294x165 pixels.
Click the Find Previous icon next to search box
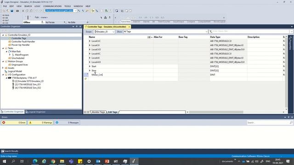[x=79, y=11]
